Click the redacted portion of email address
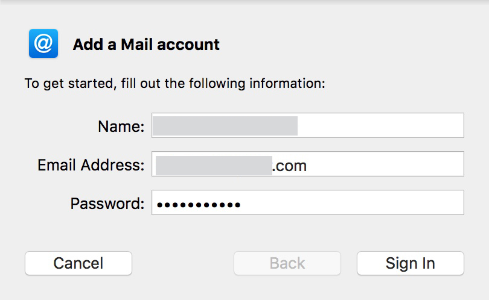489x300 pixels. [213, 165]
